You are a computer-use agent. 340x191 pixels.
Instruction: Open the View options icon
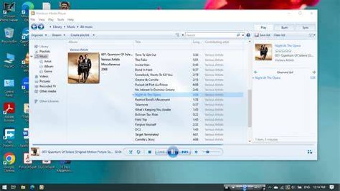[178, 35]
